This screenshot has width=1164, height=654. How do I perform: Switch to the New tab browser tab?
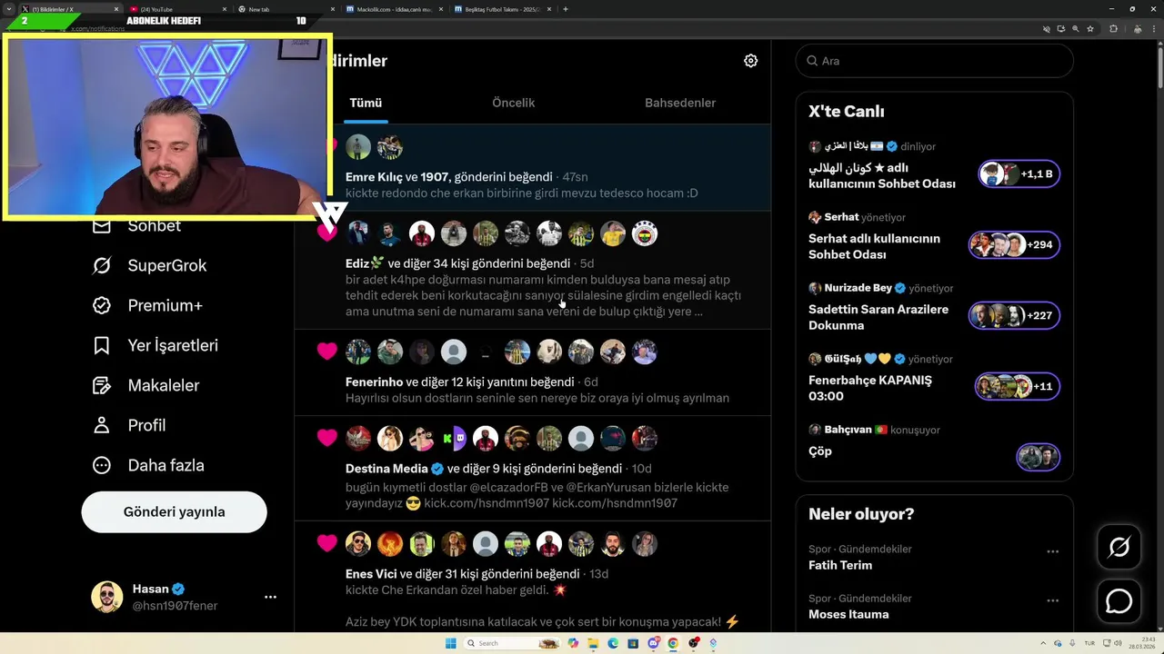click(x=285, y=9)
